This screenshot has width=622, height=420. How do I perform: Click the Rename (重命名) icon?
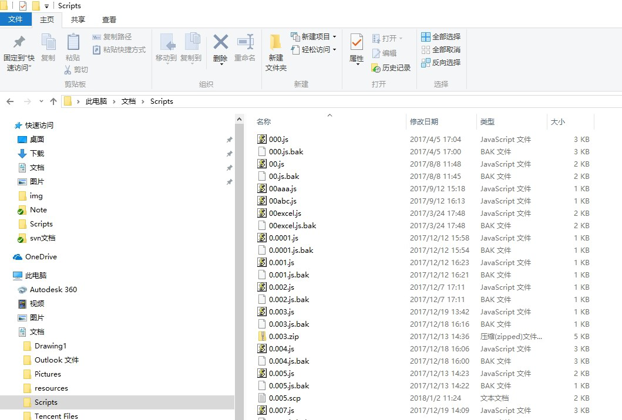click(x=245, y=42)
